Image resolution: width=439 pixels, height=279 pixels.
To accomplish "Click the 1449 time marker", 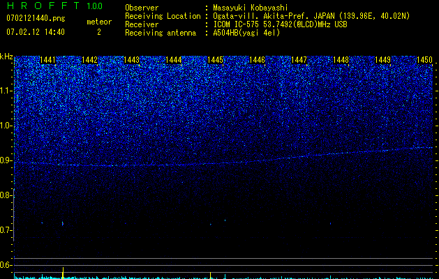I will click(382, 60).
